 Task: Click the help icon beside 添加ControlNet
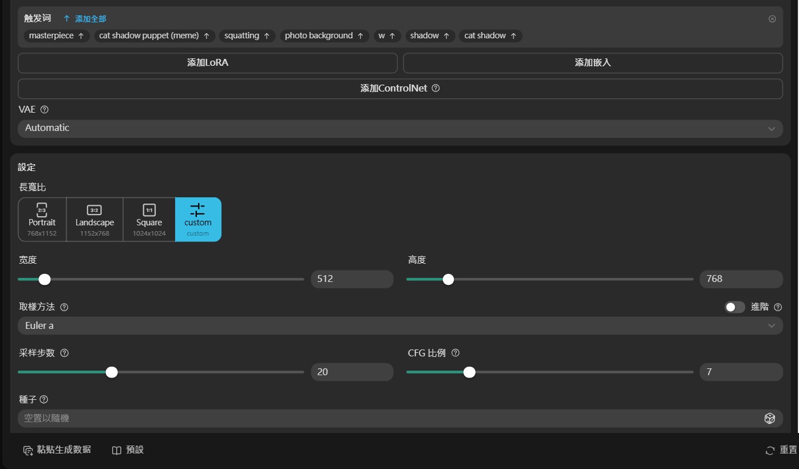pos(436,89)
